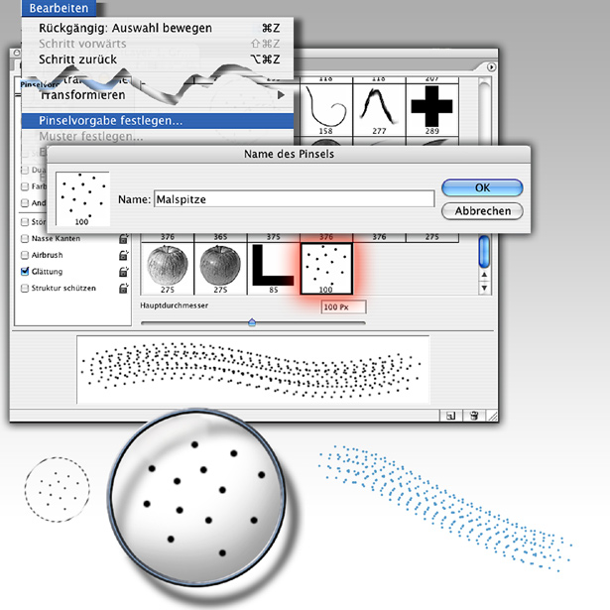Choose Pinselvorgabe festlegen… from the menu
Image resolution: width=610 pixels, height=610 pixels.
[x=157, y=121]
